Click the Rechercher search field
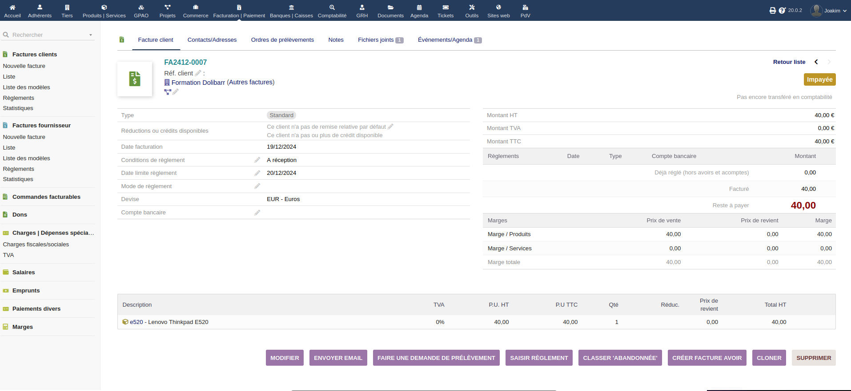 point(48,35)
